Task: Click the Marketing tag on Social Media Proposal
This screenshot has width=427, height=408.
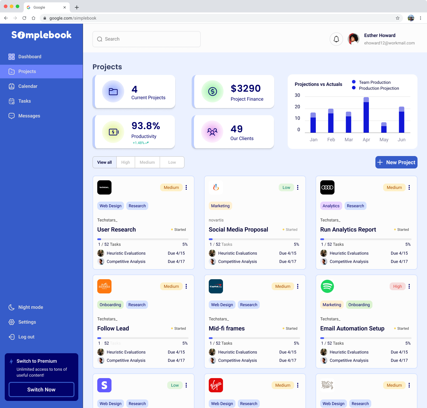Action: [x=220, y=206]
